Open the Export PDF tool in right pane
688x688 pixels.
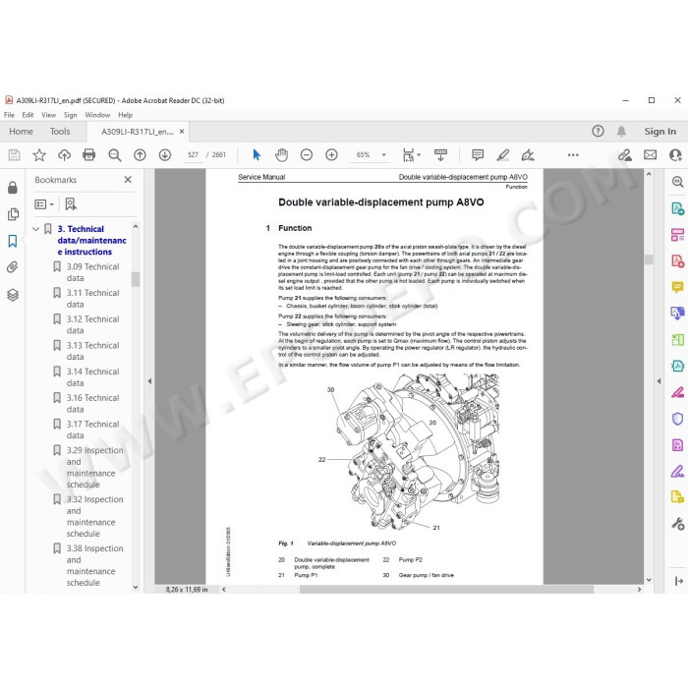coord(677,208)
